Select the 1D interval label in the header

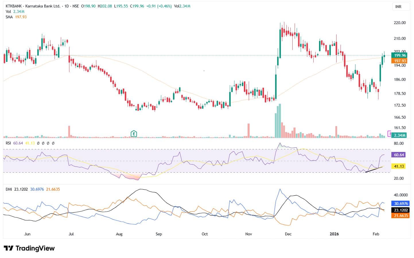(67, 6)
